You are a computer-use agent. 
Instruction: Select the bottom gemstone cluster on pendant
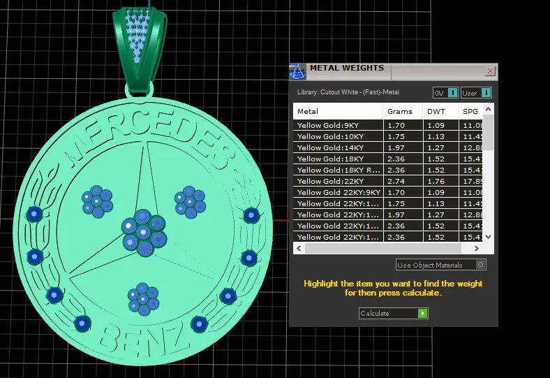tap(144, 299)
